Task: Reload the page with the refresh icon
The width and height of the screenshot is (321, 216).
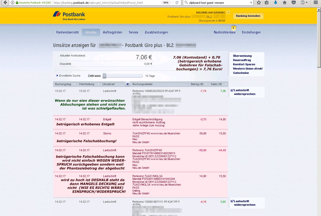Action: pos(177,3)
